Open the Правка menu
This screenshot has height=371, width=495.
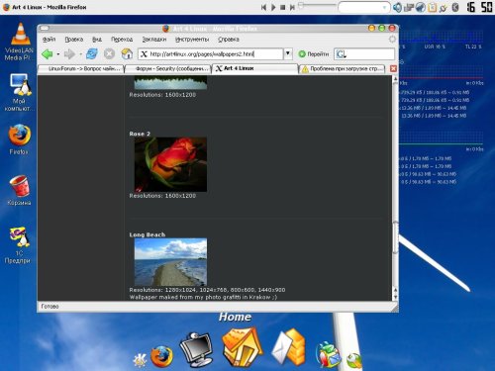(x=73, y=40)
